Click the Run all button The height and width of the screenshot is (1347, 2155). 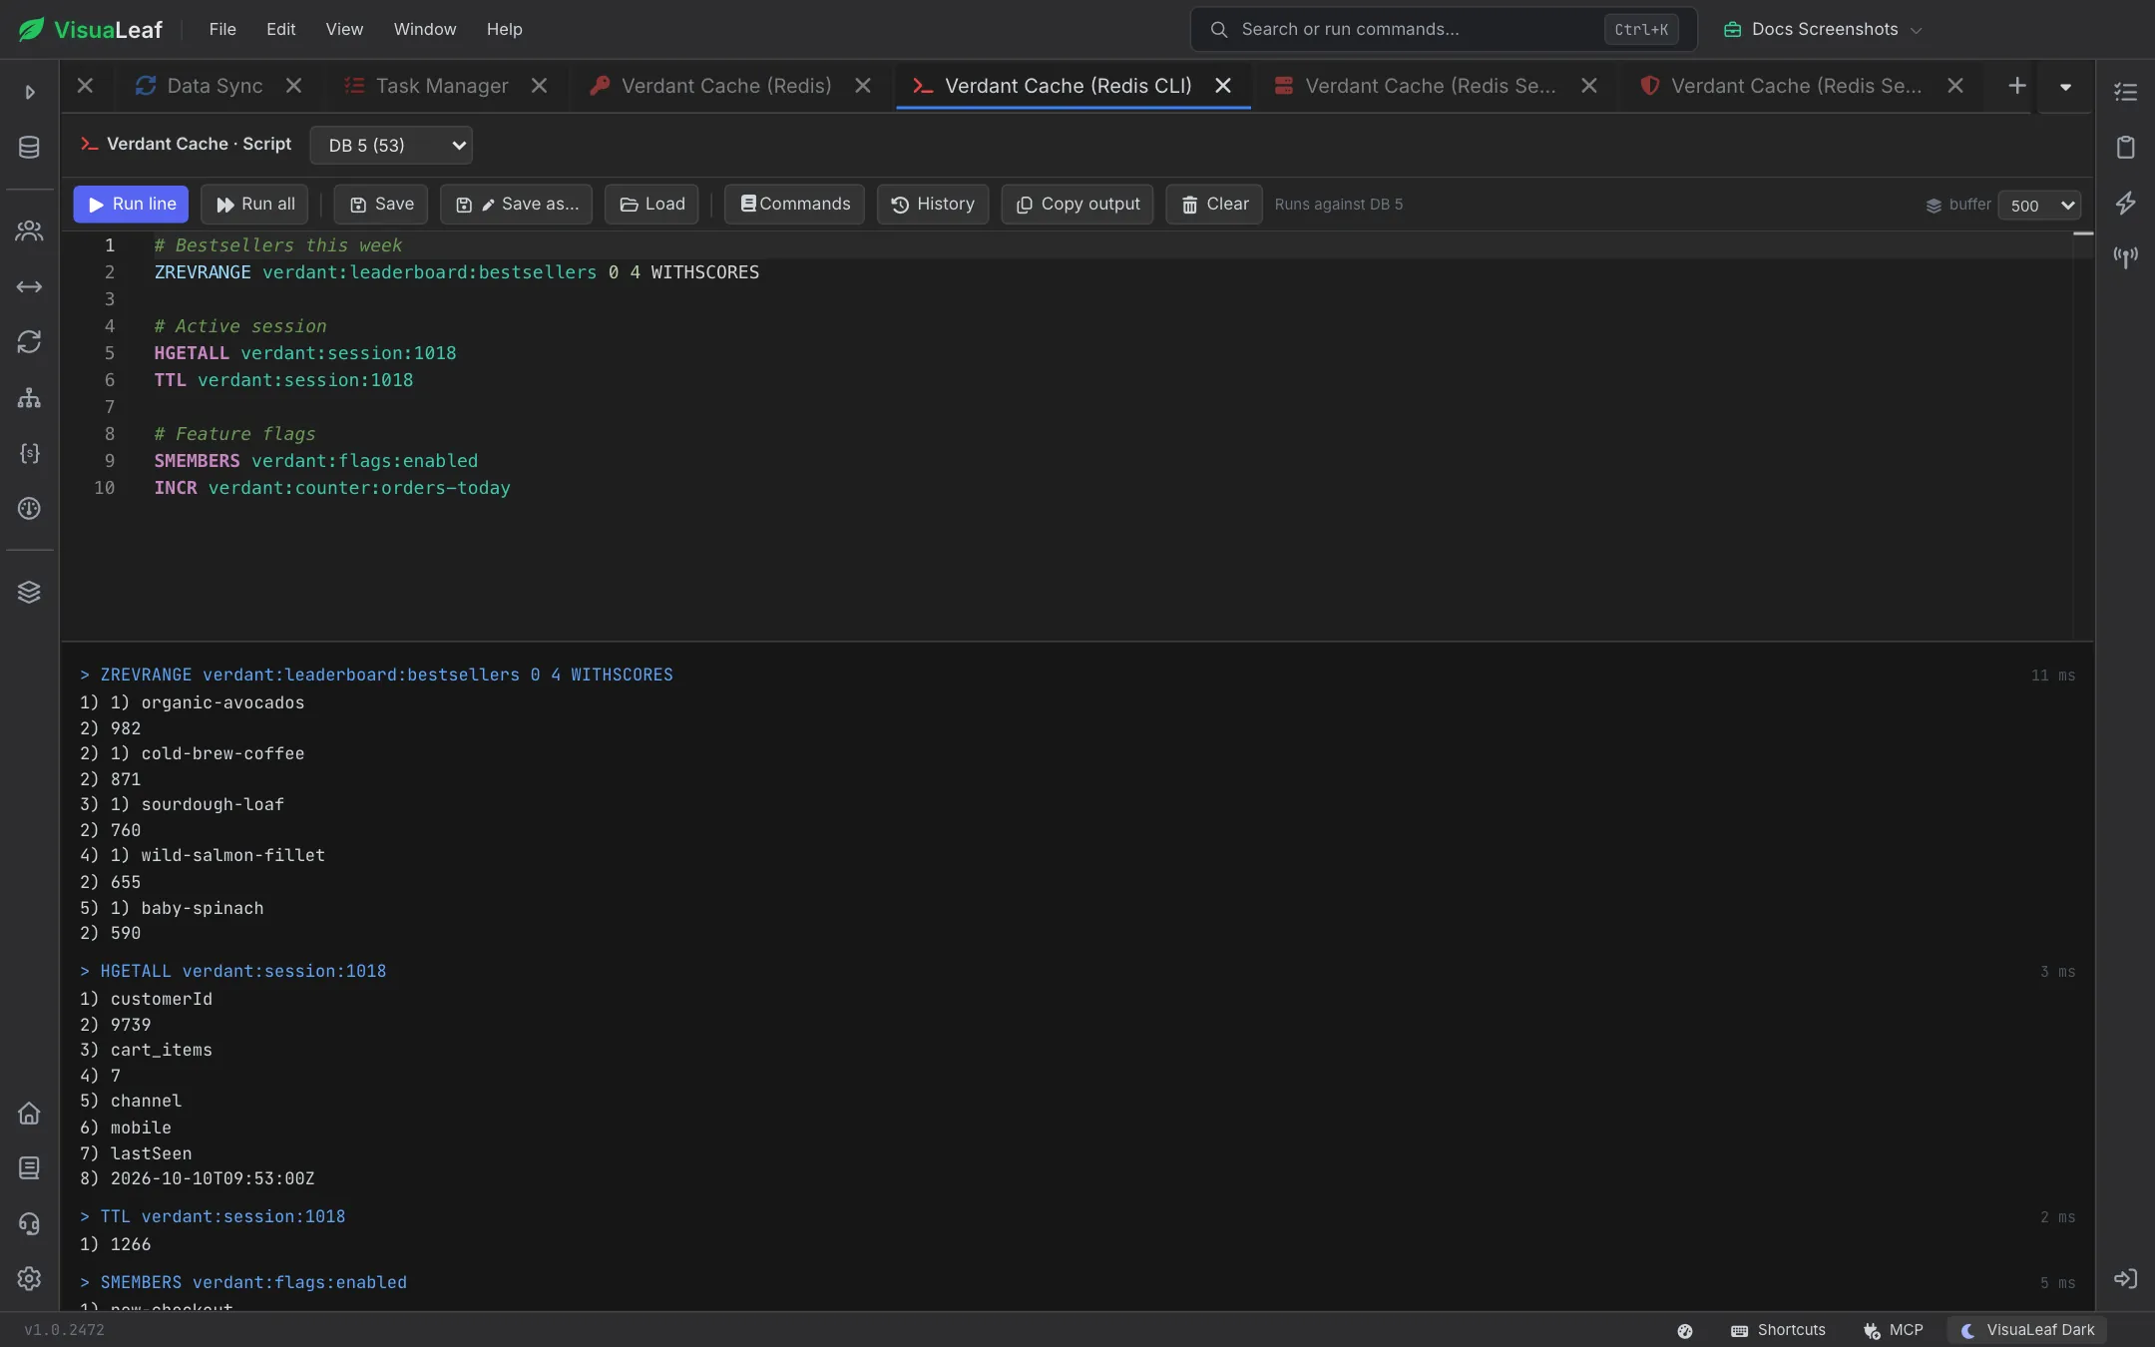pyautogui.click(x=254, y=205)
